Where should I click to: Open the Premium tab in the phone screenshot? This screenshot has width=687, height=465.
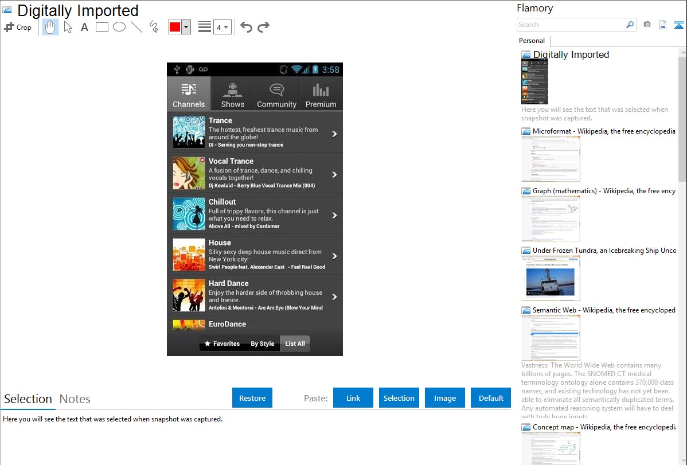point(321,94)
